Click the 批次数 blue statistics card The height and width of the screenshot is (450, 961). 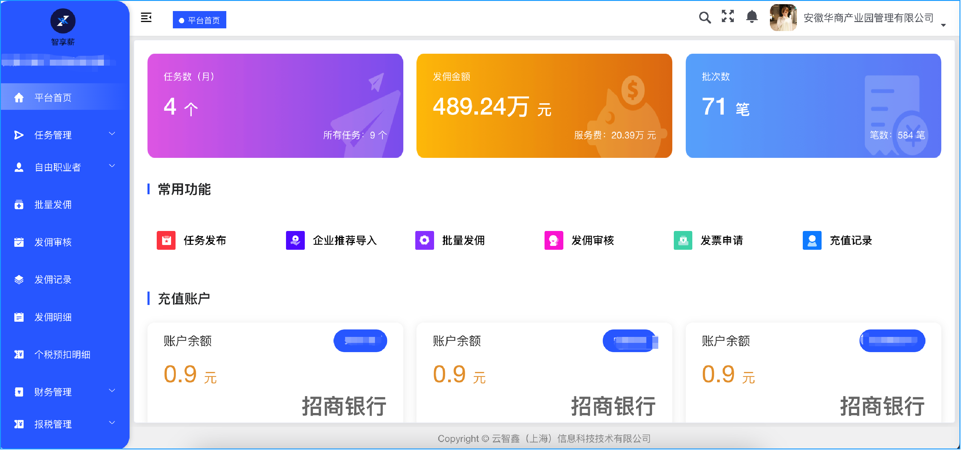[813, 106]
